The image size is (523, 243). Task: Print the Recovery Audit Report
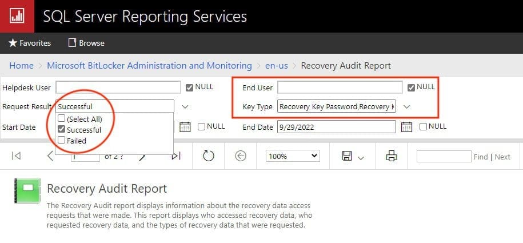point(392,156)
